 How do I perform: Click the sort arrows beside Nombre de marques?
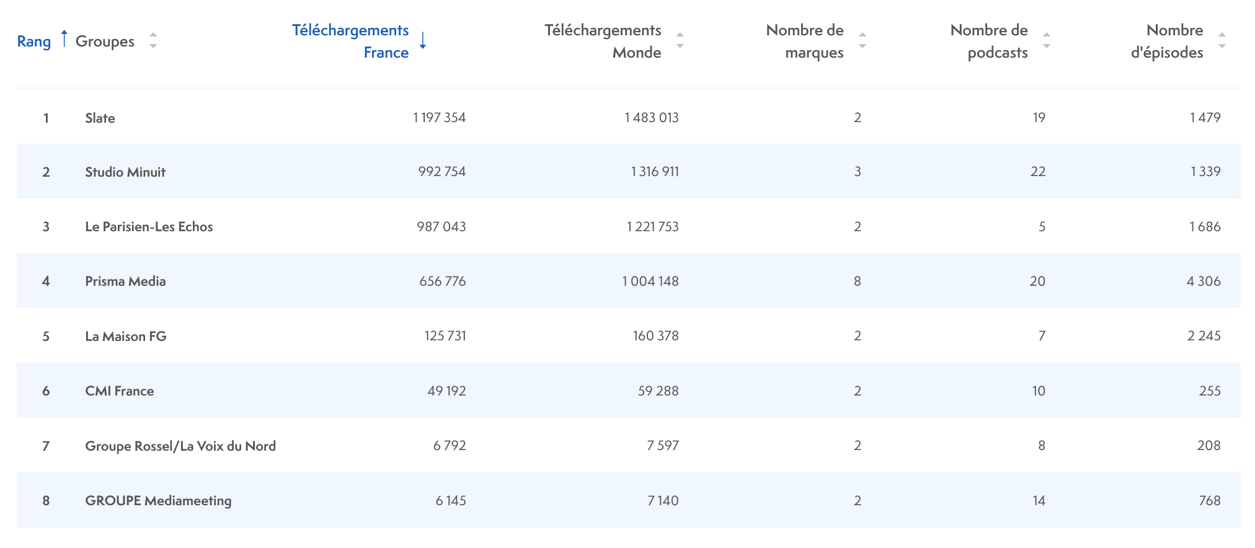tap(862, 41)
